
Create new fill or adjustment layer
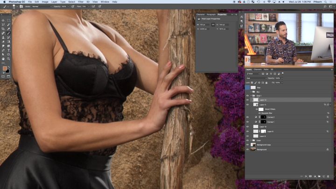click(315, 176)
